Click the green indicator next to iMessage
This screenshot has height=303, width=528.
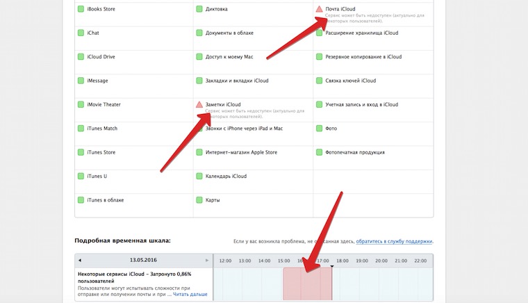[81, 81]
